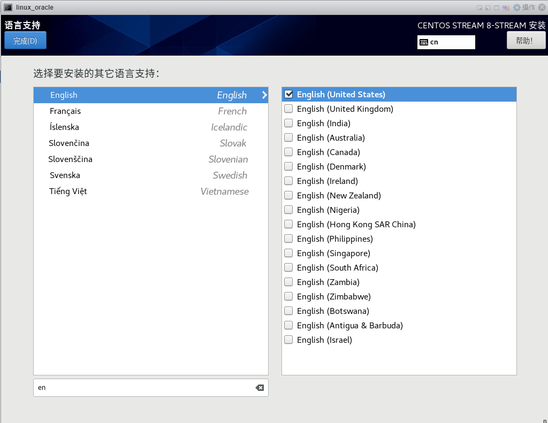Open the gear actions menu (操作)

(x=524, y=7)
